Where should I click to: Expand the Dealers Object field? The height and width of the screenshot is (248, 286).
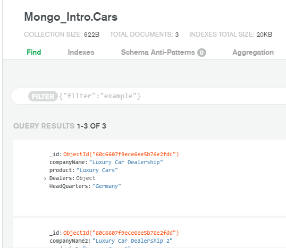[45, 178]
